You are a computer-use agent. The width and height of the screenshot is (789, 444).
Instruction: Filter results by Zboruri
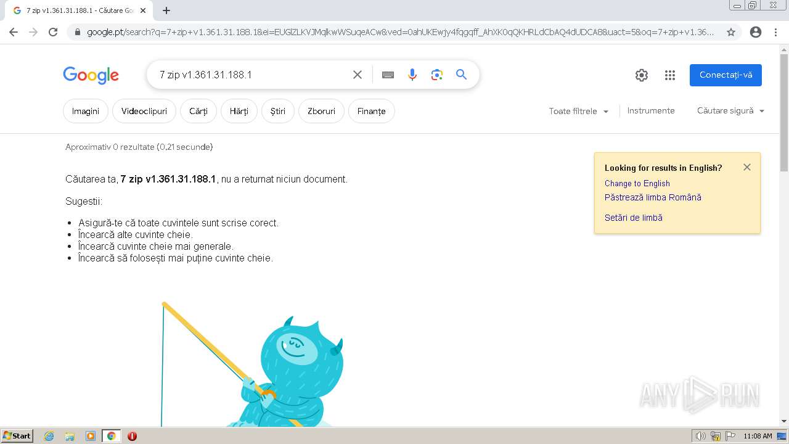(321, 111)
